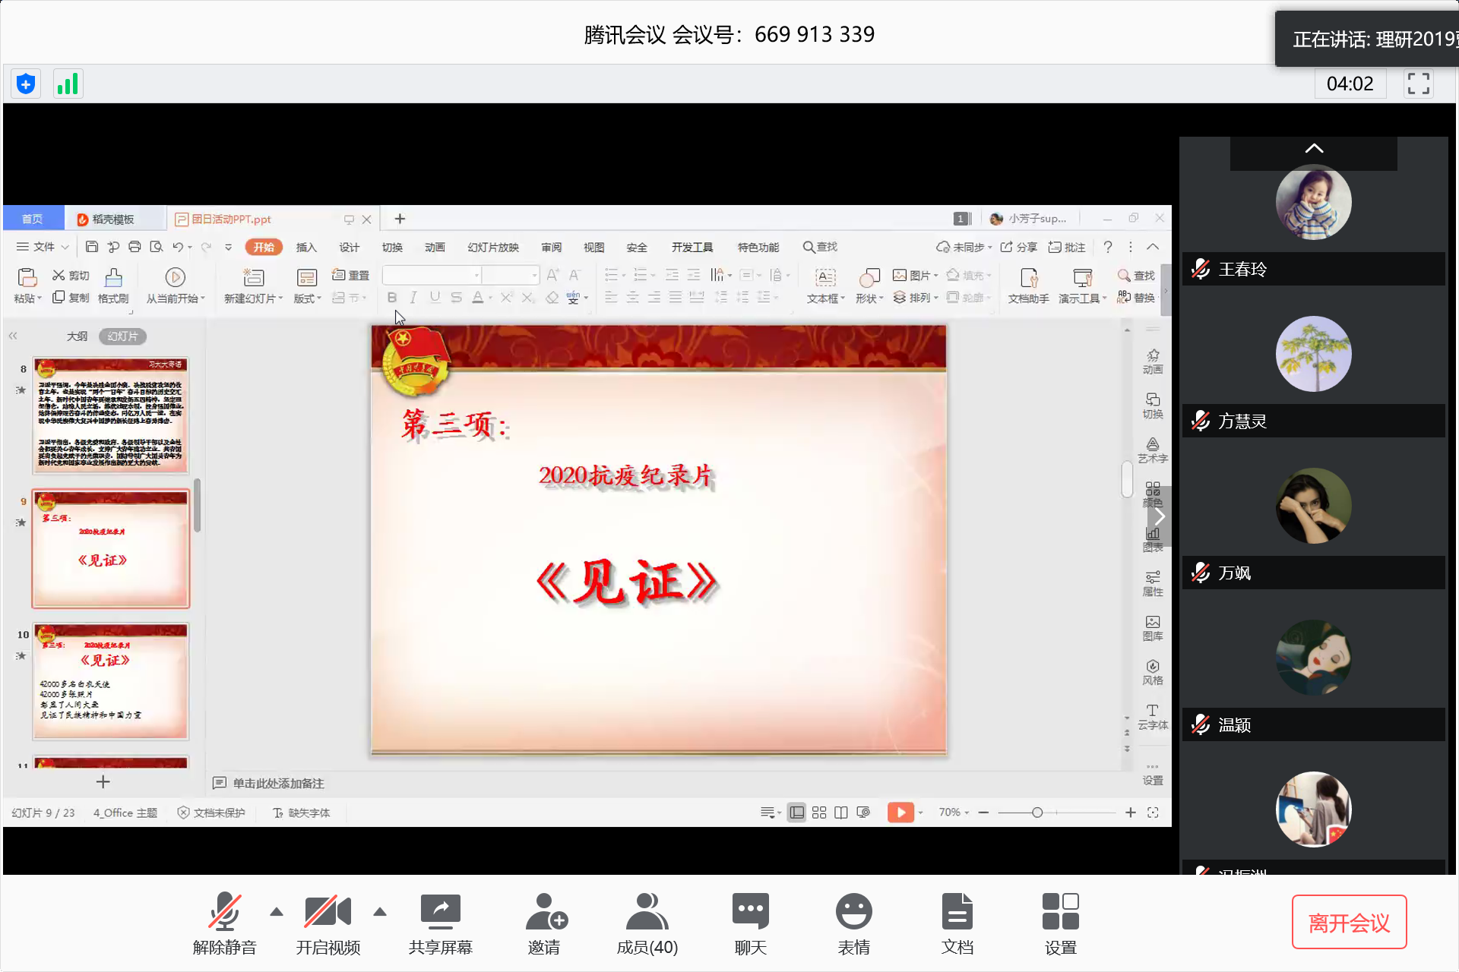1459x972 pixels.
Task: Turn on camera with 开启视频
Action: 328,923
